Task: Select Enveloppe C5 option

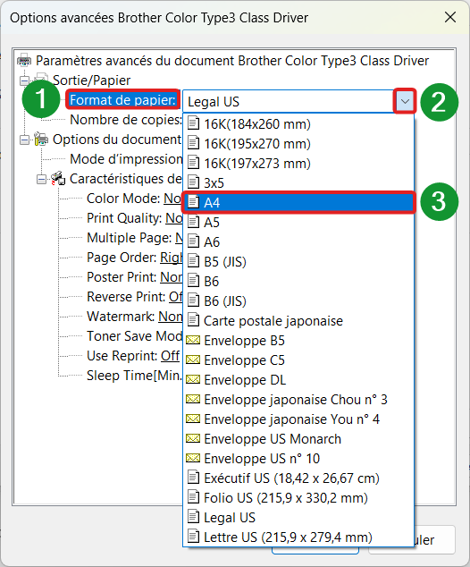Action: pos(298,360)
